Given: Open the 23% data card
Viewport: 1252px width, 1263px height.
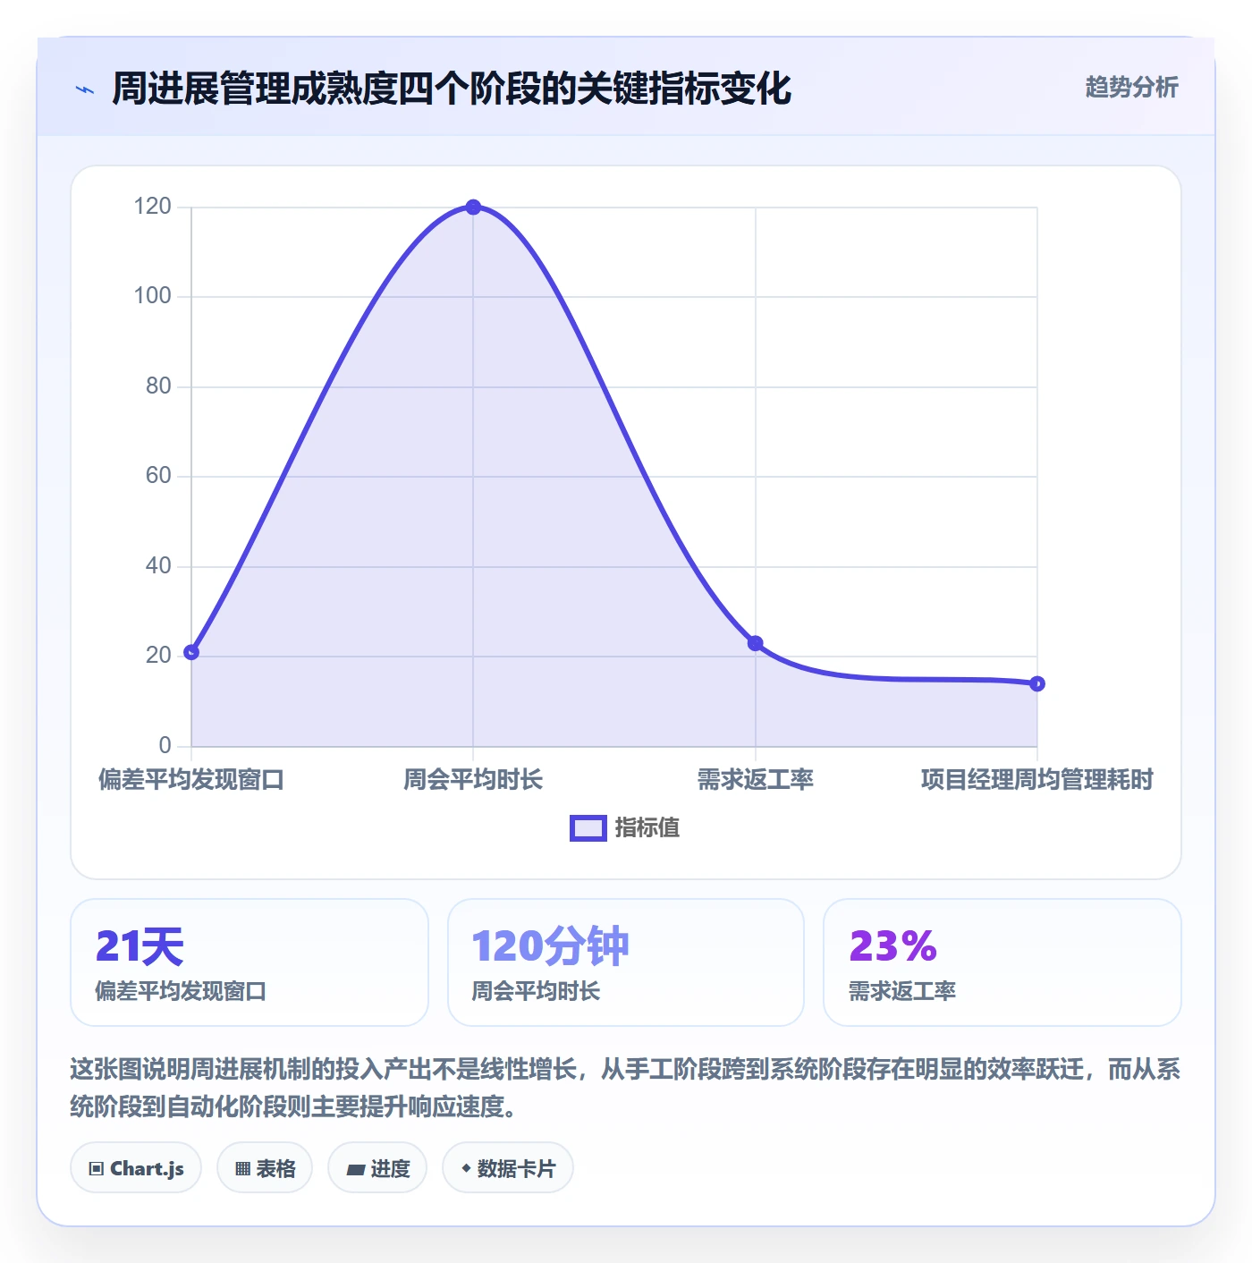Looking at the screenshot, I should tap(1002, 962).
